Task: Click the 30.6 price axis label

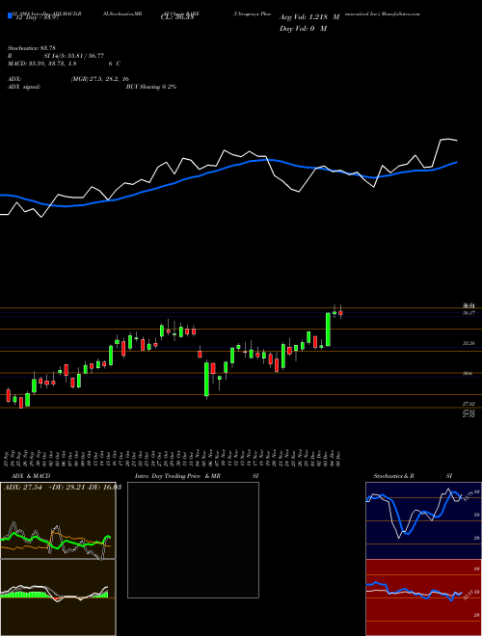Action: (468, 374)
